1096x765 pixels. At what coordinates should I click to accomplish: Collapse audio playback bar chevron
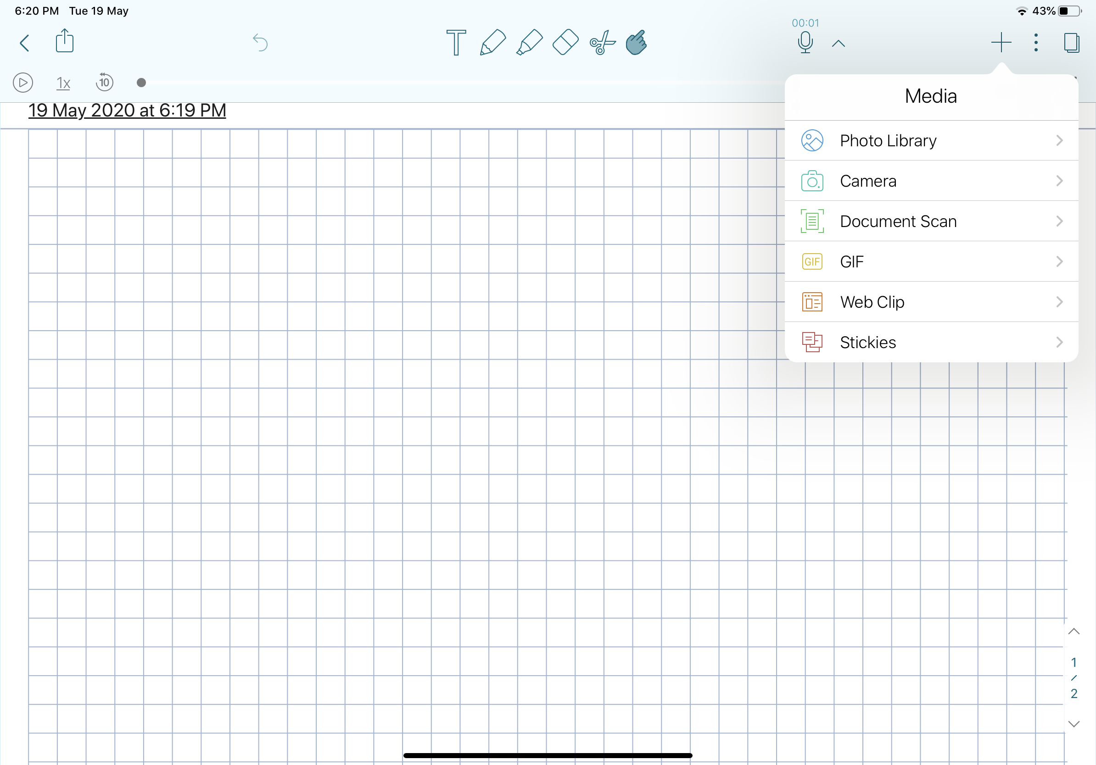(x=838, y=44)
